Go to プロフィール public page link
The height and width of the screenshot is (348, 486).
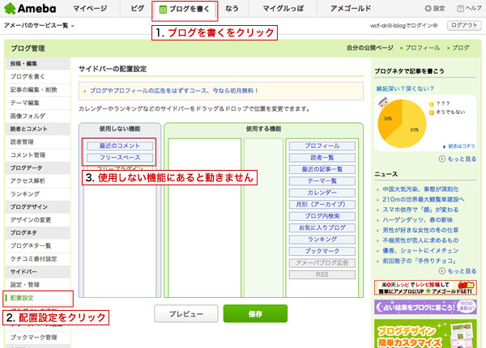tap(423, 48)
